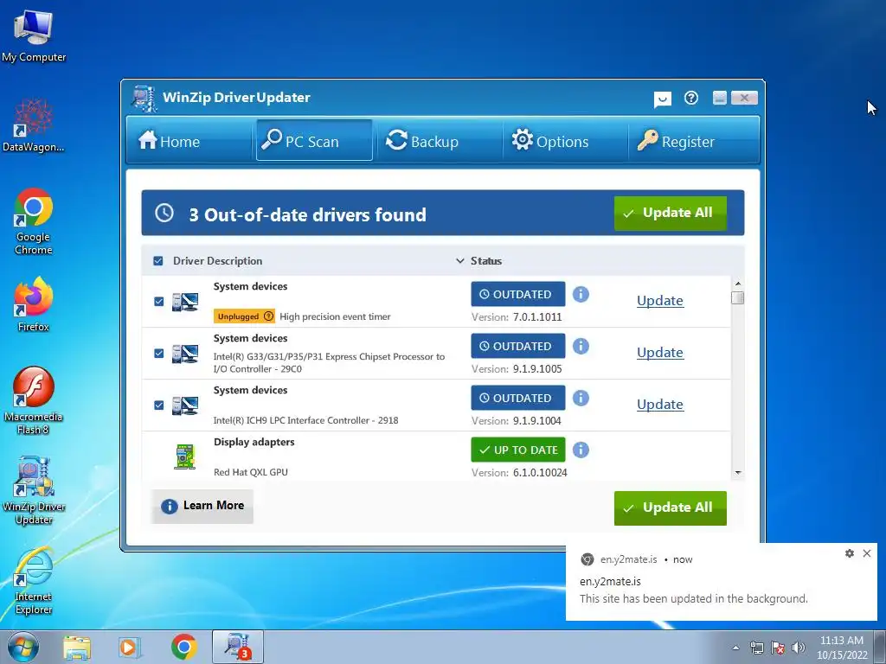Open File Explorer in taskbar
The height and width of the screenshot is (664, 886).
pyautogui.click(x=77, y=648)
